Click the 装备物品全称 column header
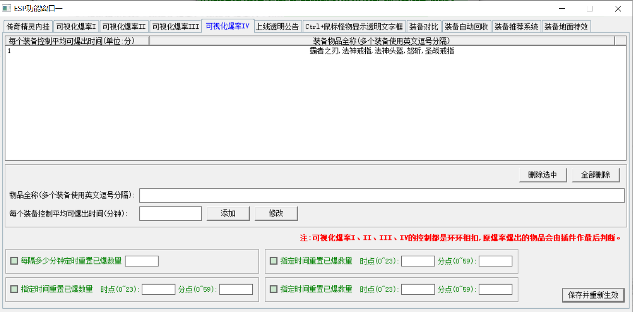The width and height of the screenshot is (633, 312). [381, 41]
